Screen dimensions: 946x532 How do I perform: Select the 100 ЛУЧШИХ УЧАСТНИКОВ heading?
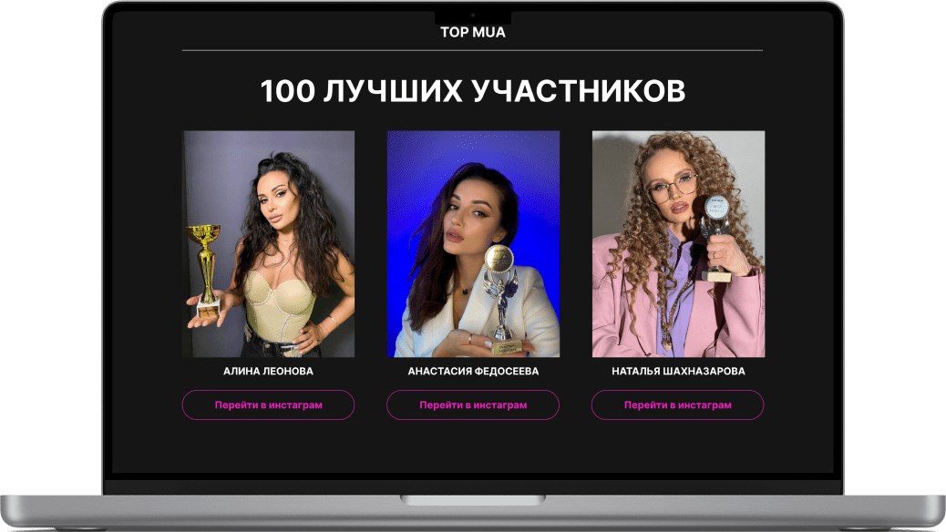pyautogui.click(x=472, y=91)
